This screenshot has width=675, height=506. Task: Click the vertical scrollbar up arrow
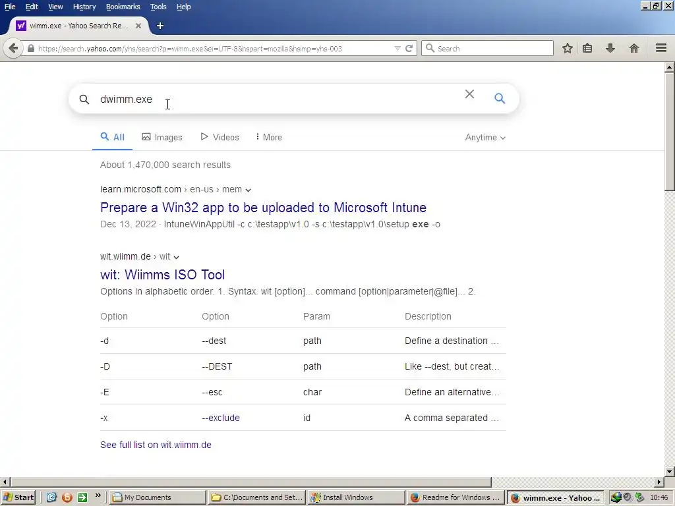click(x=670, y=67)
